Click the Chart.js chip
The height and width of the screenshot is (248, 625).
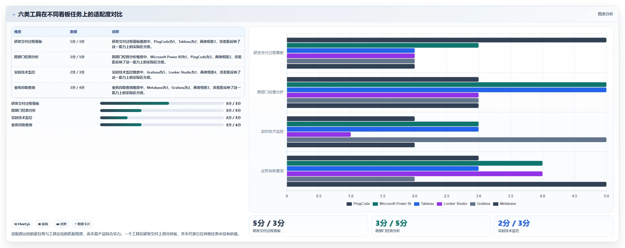[x=22, y=224]
